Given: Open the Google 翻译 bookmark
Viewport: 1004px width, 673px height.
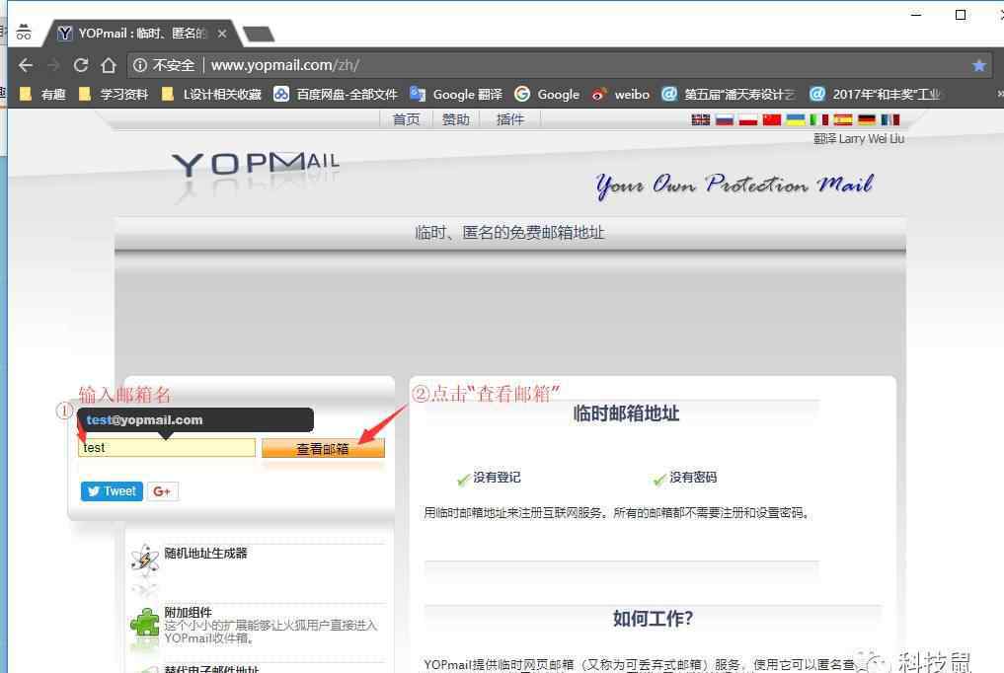Looking at the screenshot, I should pos(456,94).
